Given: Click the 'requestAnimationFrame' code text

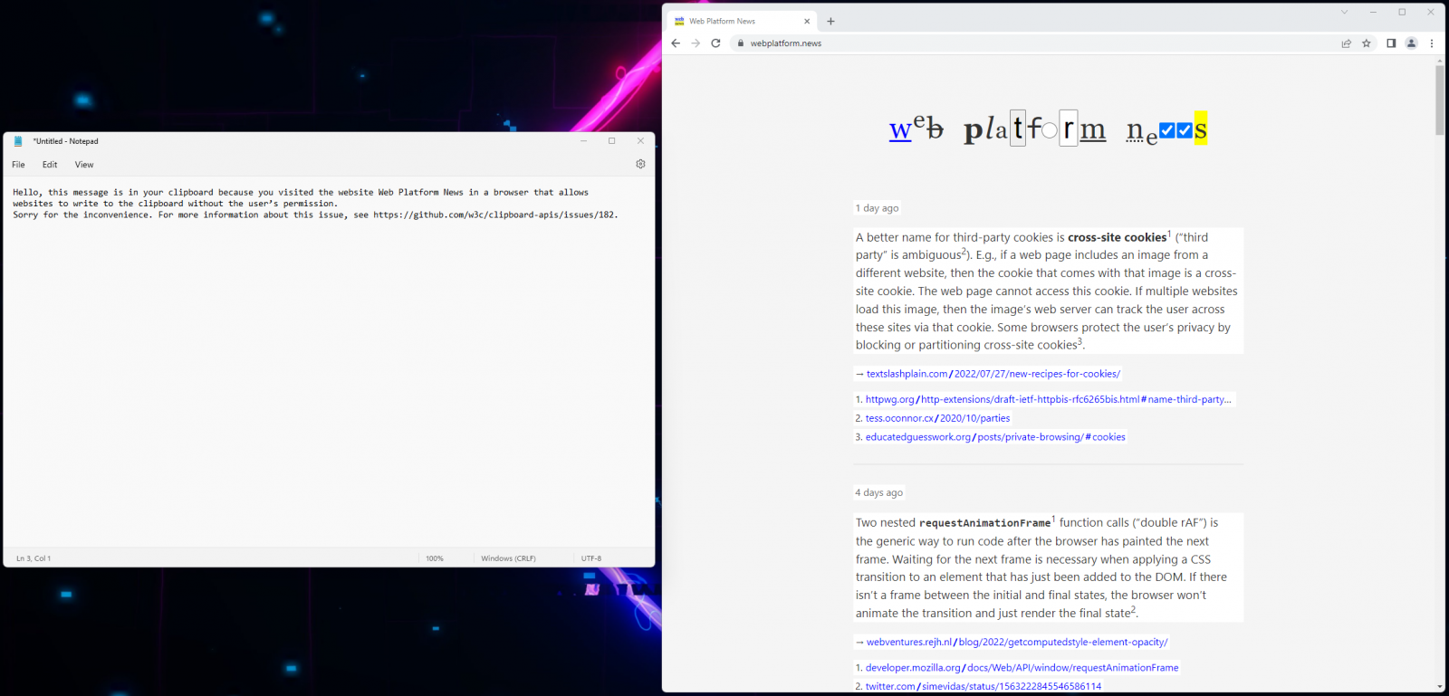Looking at the screenshot, I should pyautogui.click(x=984, y=523).
